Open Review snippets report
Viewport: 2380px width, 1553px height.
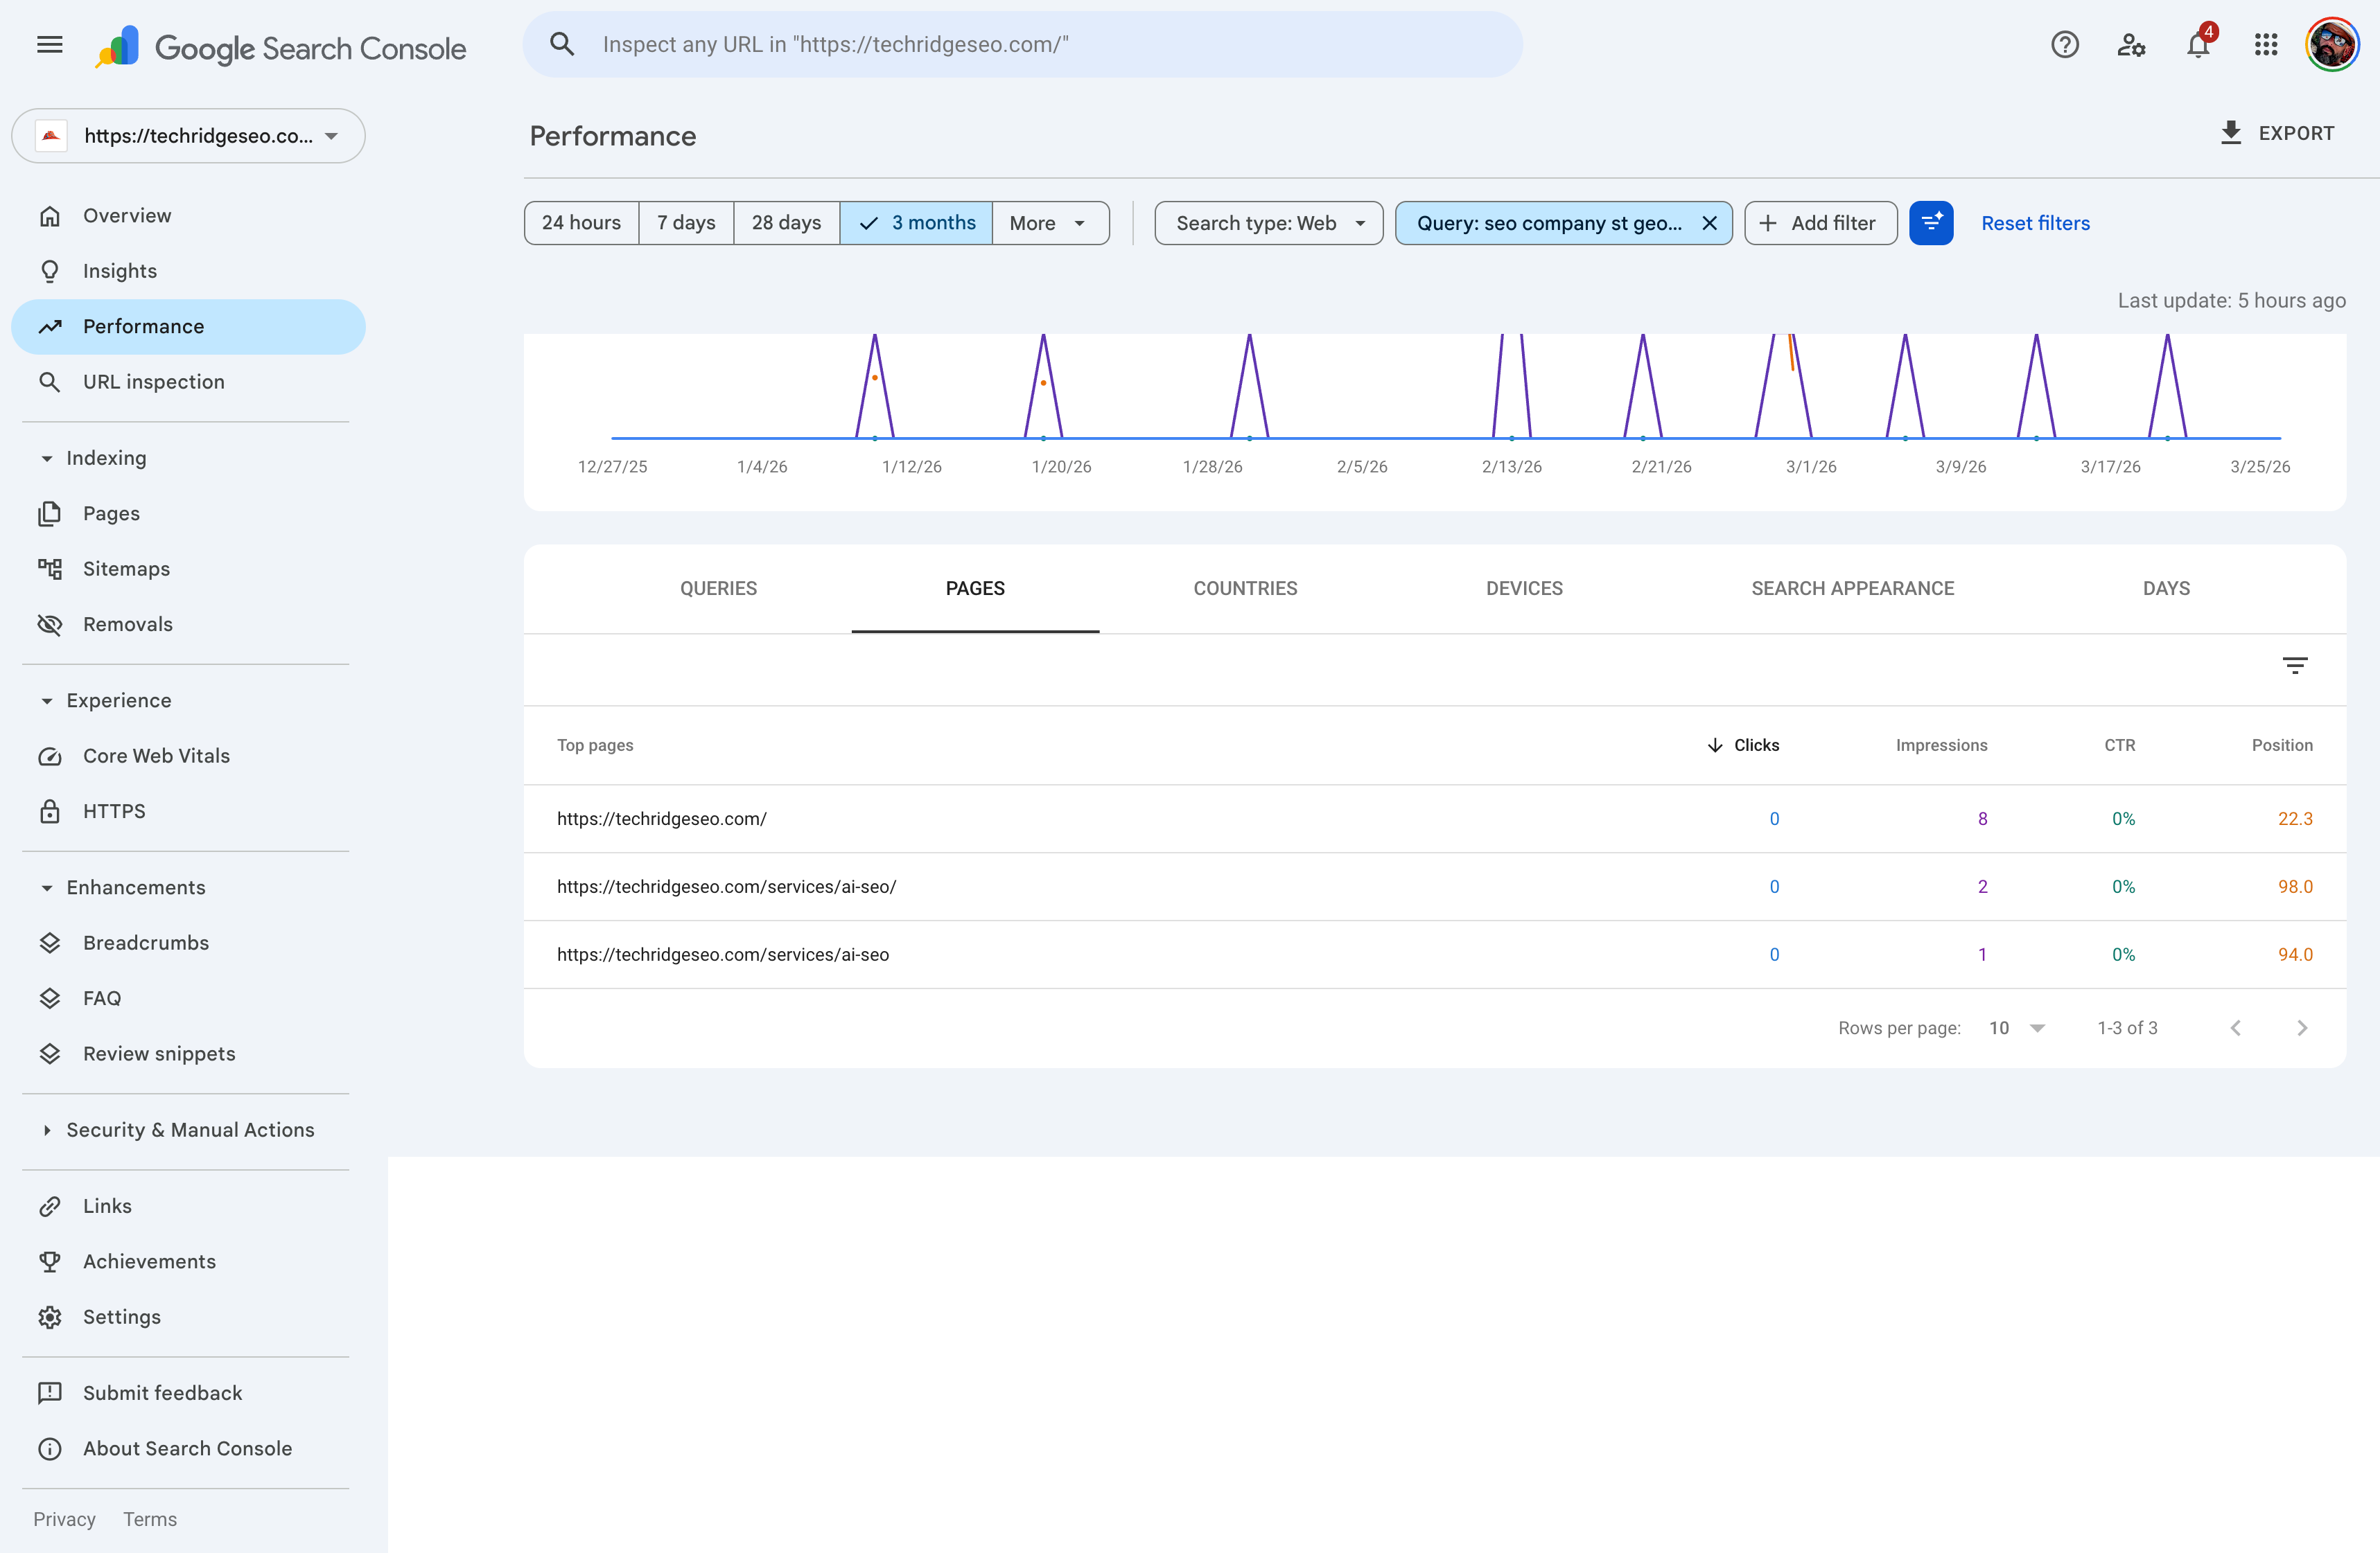click(188, 1054)
